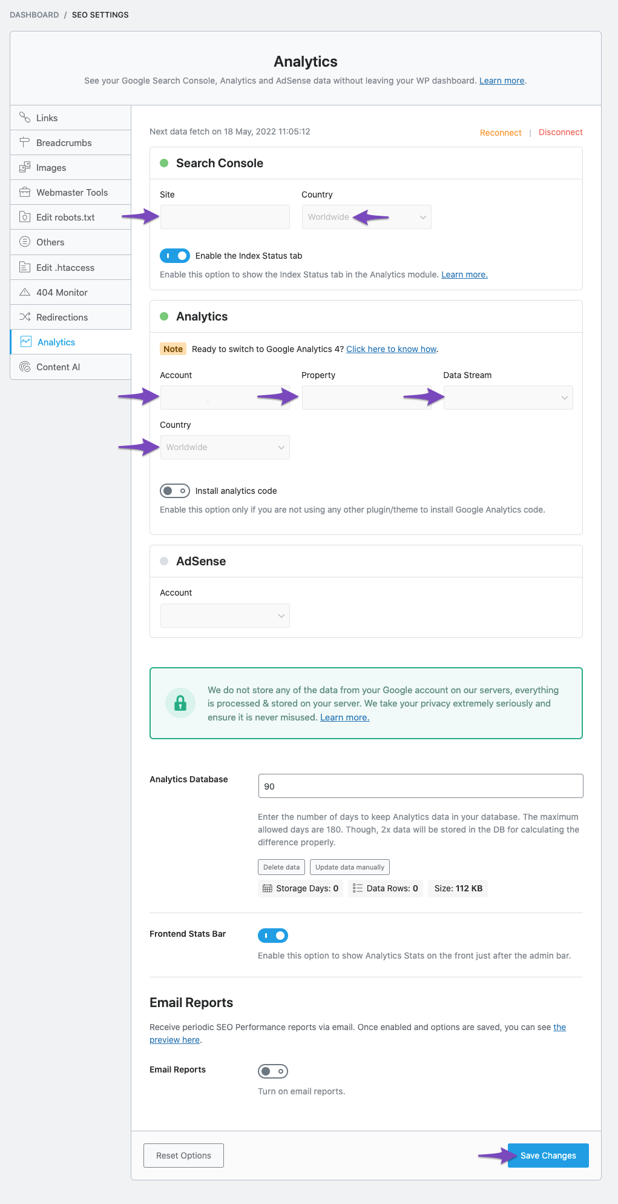Screen dimensions: 618x1204
Task: Click the Redirections shuffle arrows icon
Action: point(25,317)
